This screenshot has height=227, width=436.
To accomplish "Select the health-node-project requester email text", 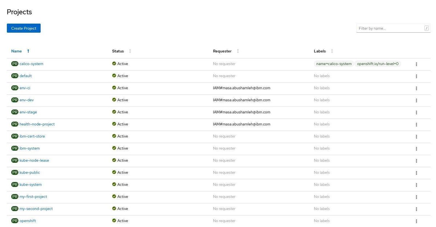I will point(242,124).
